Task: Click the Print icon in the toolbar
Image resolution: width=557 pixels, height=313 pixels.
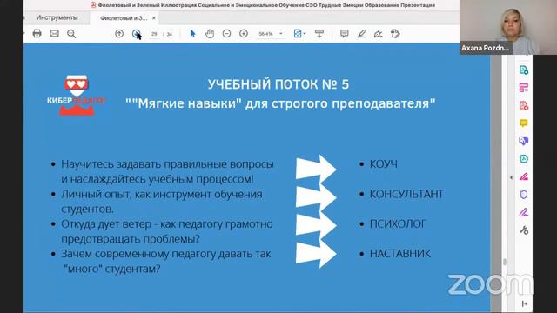Action: pos(37,34)
